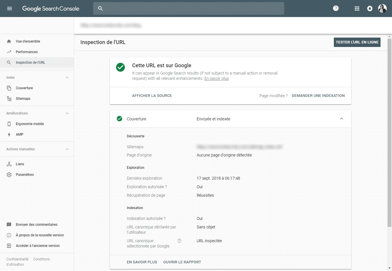
Task: Open the hamburger main menu
Action: pyautogui.click(x=9, y=9)
